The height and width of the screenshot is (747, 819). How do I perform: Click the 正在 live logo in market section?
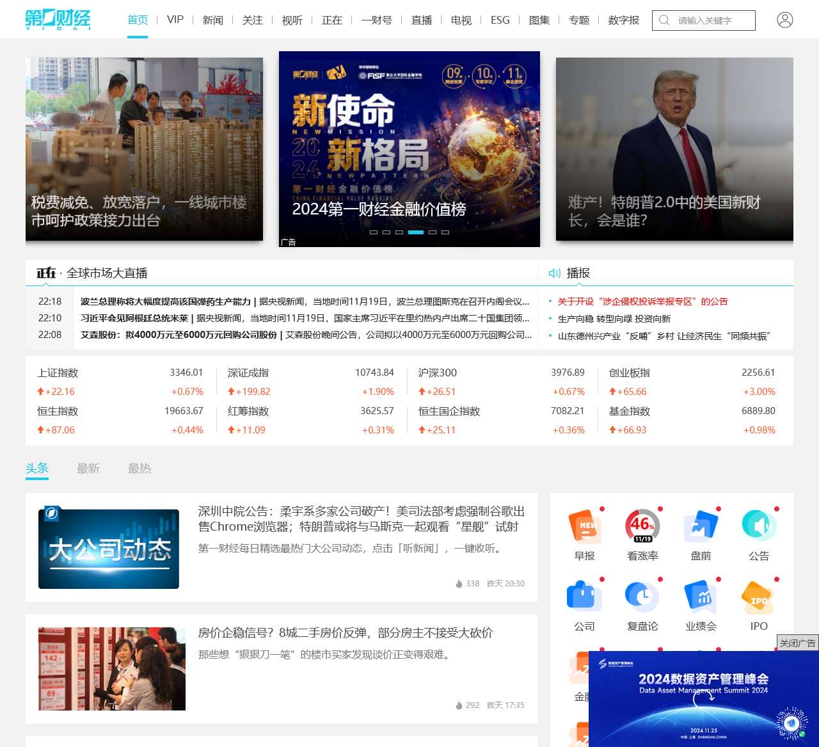click(x=46, y=273)
